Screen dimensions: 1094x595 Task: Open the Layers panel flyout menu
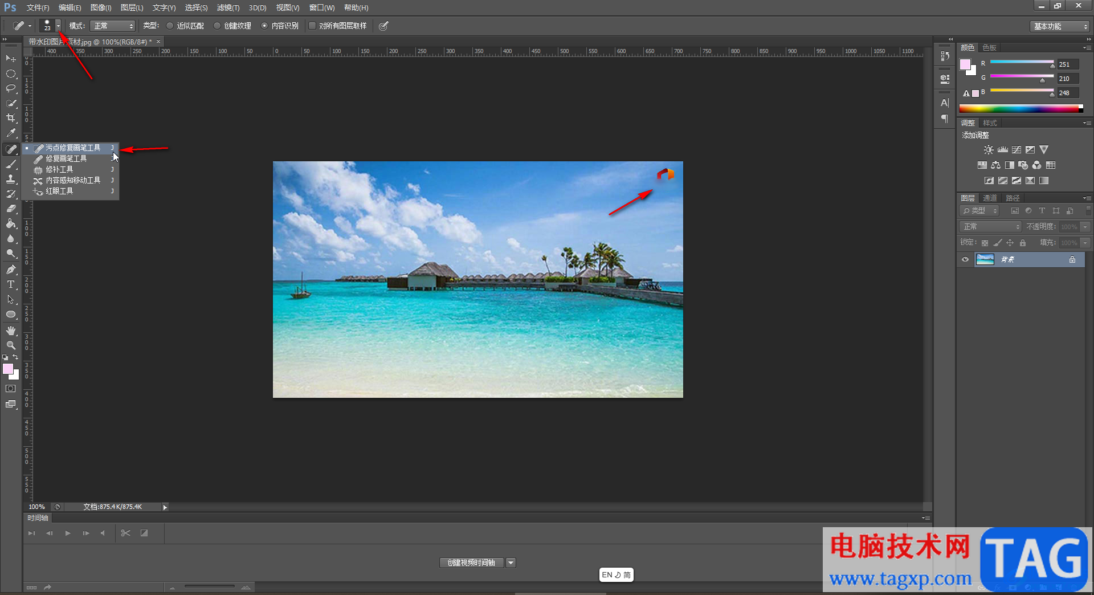1087,198
